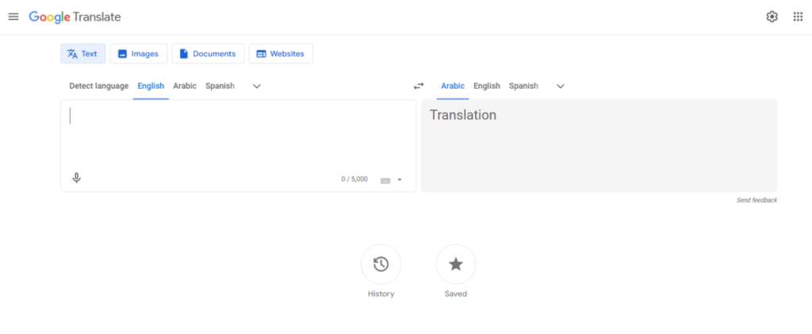Expand the source languages list
Viewport: 812px width, 334px height.
(x=257, y=86)
